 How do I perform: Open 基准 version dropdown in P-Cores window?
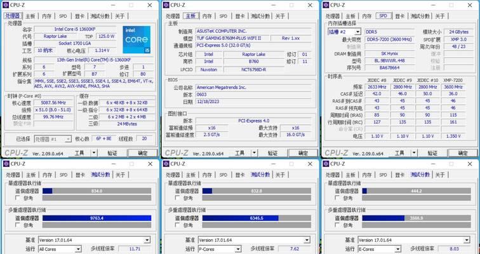254,240
